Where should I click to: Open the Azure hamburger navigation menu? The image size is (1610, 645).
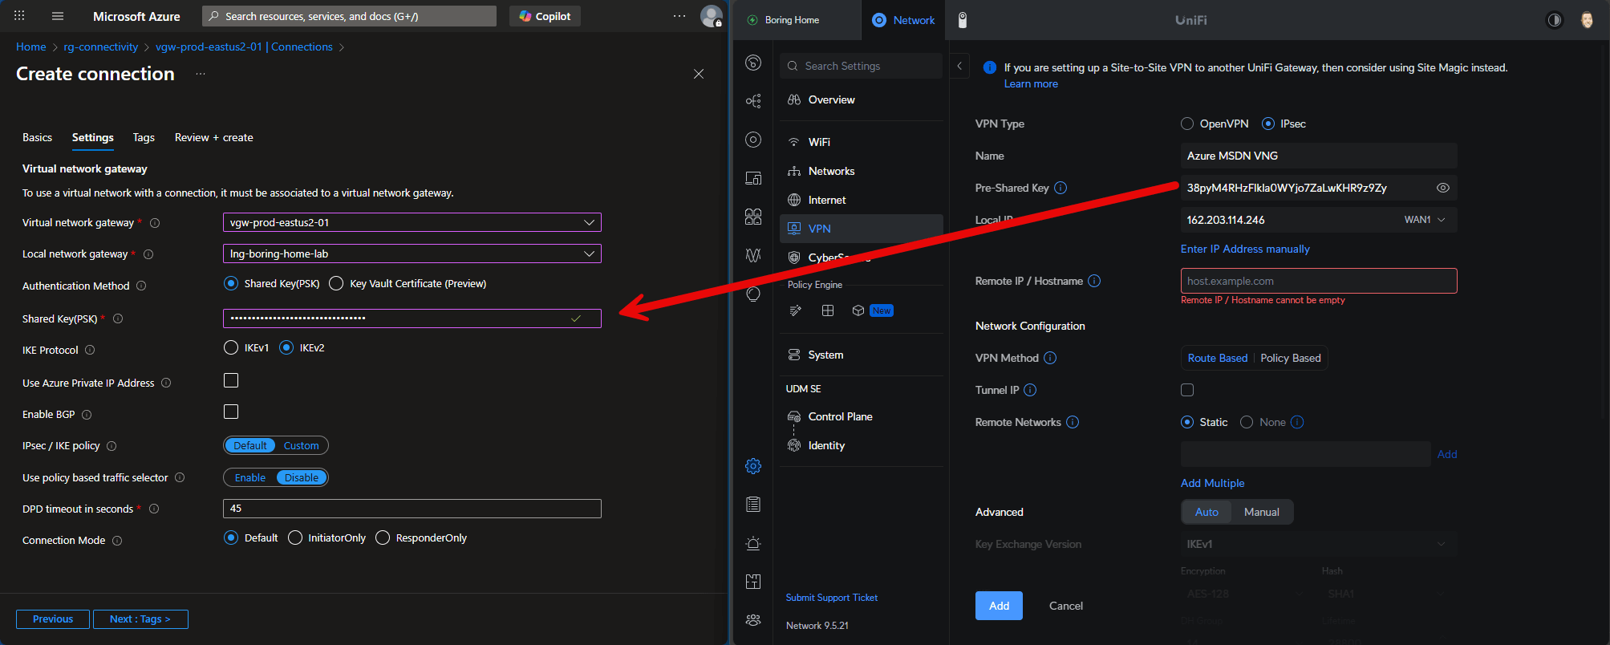tap(57, 16)
